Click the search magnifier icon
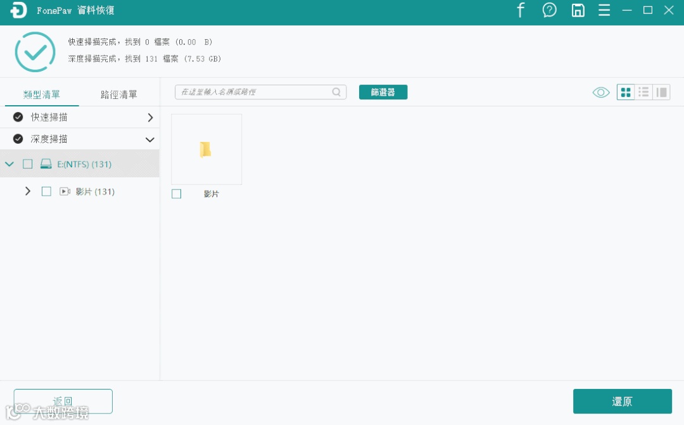 (336, 92)
